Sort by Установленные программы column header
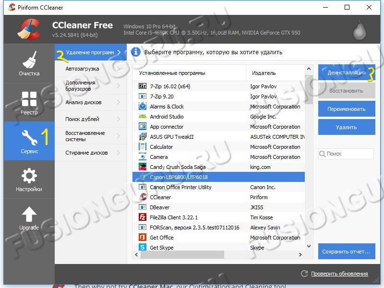 coord(189,73)
